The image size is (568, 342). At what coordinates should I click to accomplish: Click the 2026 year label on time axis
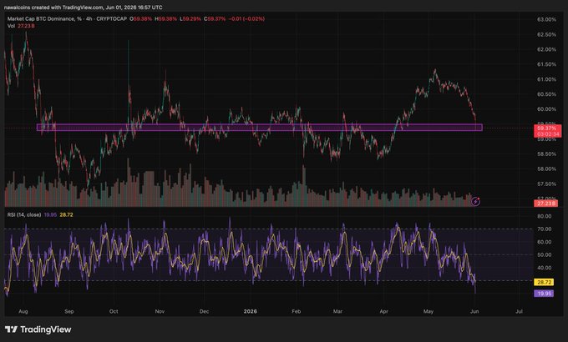(251, 312)
